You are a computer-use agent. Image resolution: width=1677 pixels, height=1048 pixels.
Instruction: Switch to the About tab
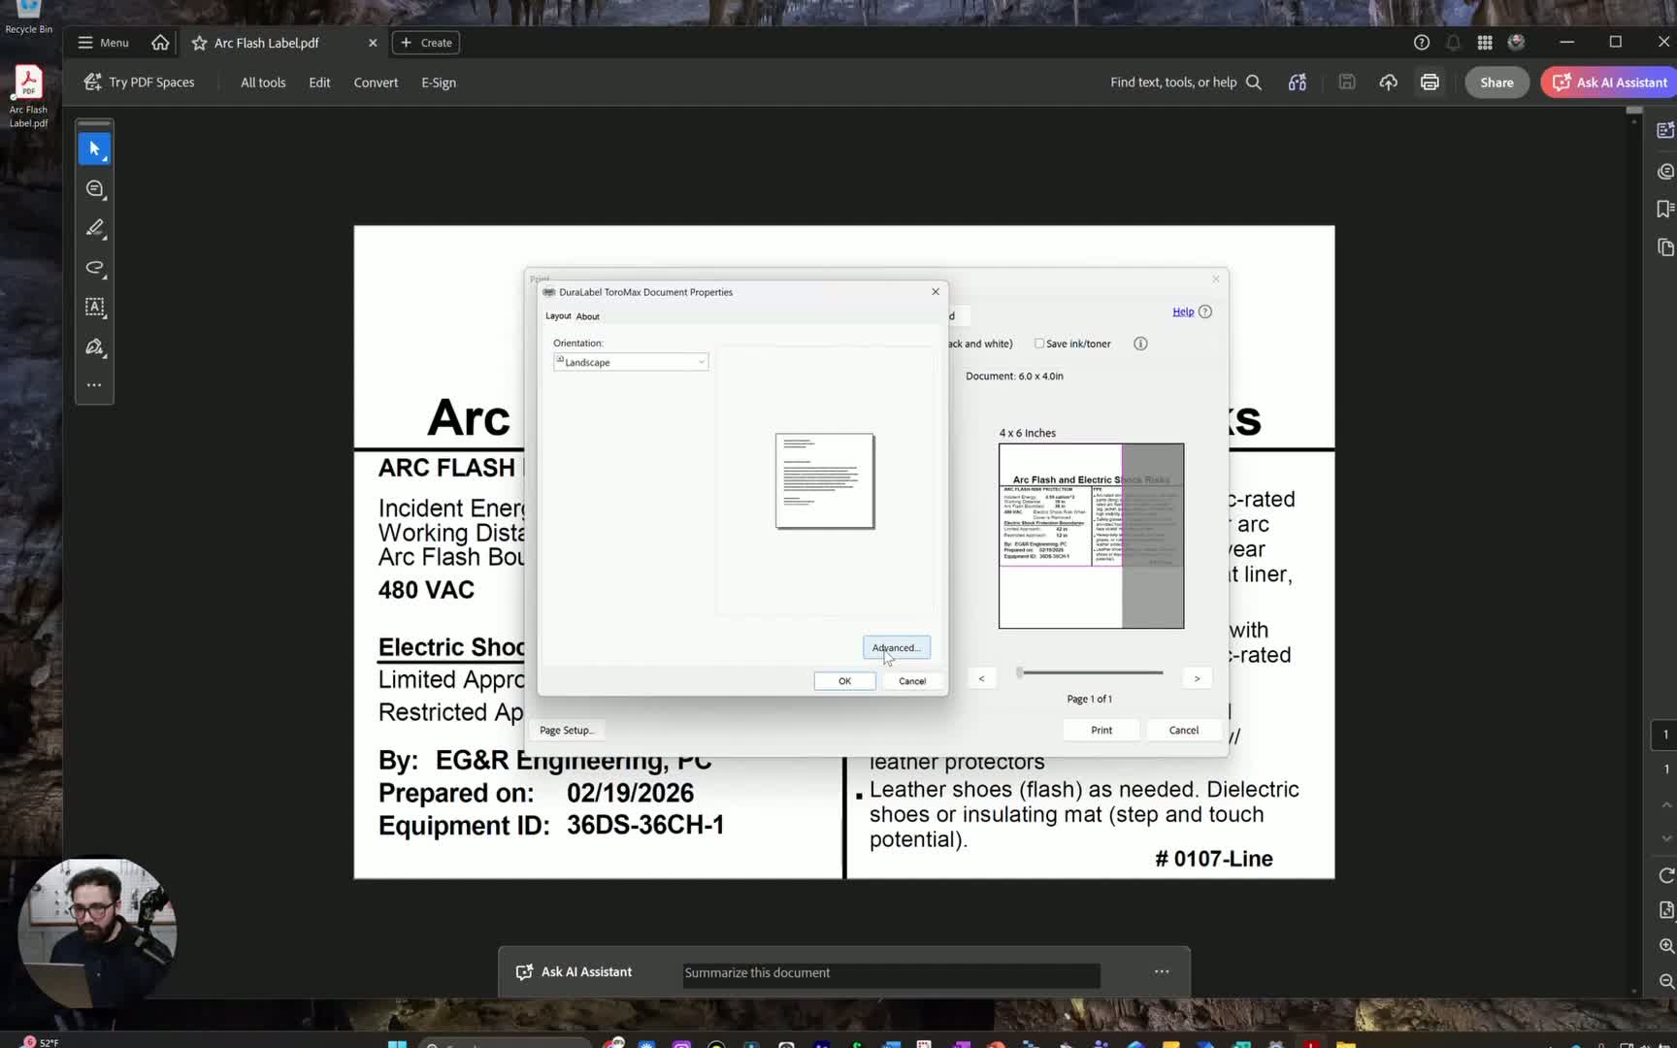588,316
